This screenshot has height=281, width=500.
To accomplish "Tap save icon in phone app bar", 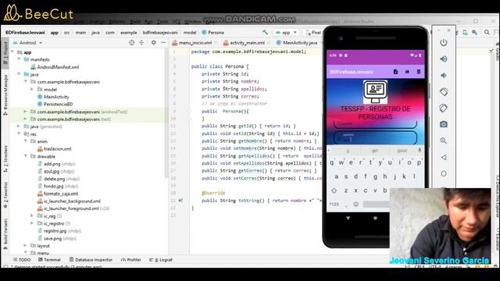I will [x=407, y=72].
